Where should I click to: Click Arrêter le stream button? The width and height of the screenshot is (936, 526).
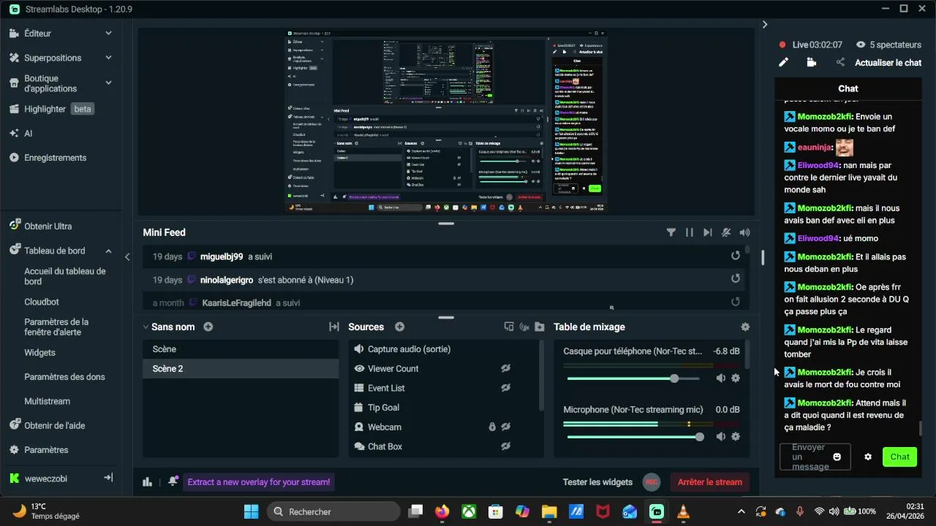point(710,482)
